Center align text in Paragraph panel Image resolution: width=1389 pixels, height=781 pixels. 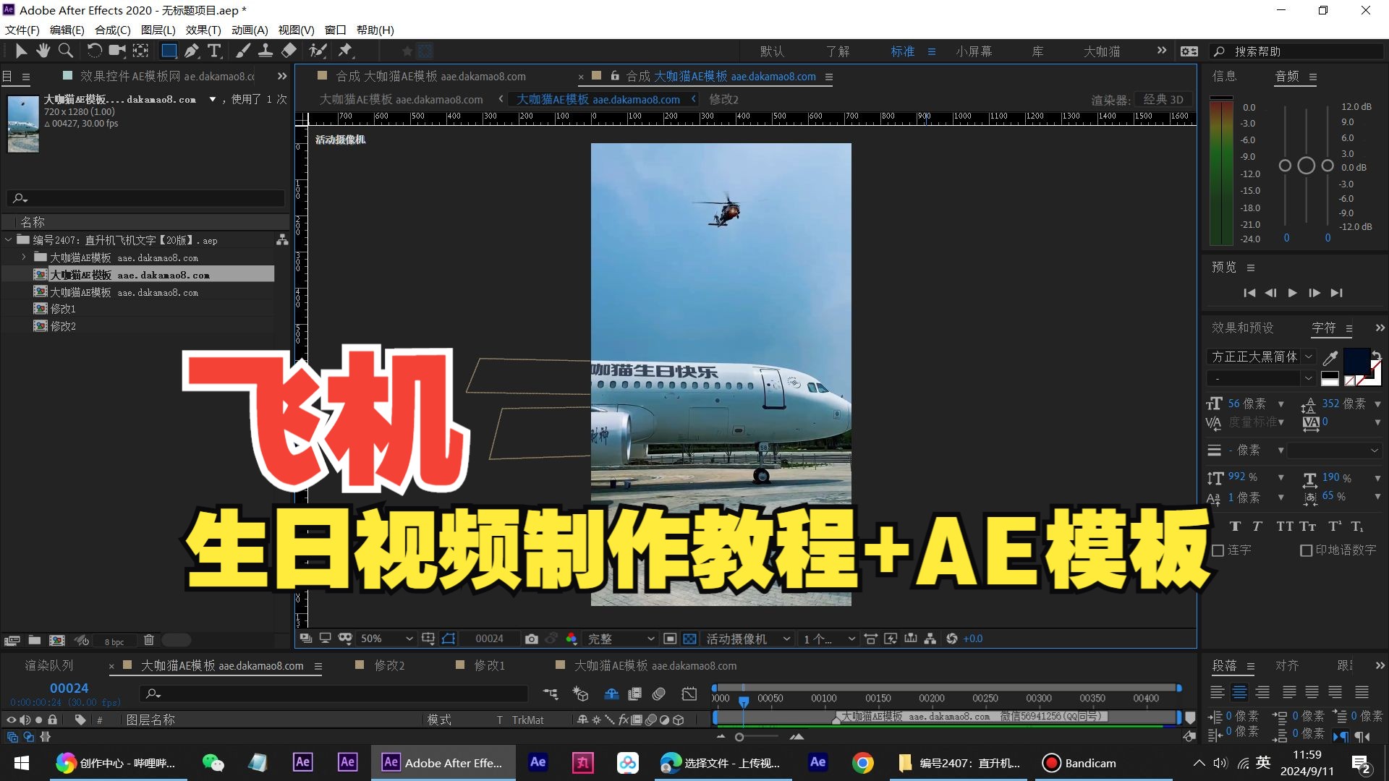[1239, 692]
